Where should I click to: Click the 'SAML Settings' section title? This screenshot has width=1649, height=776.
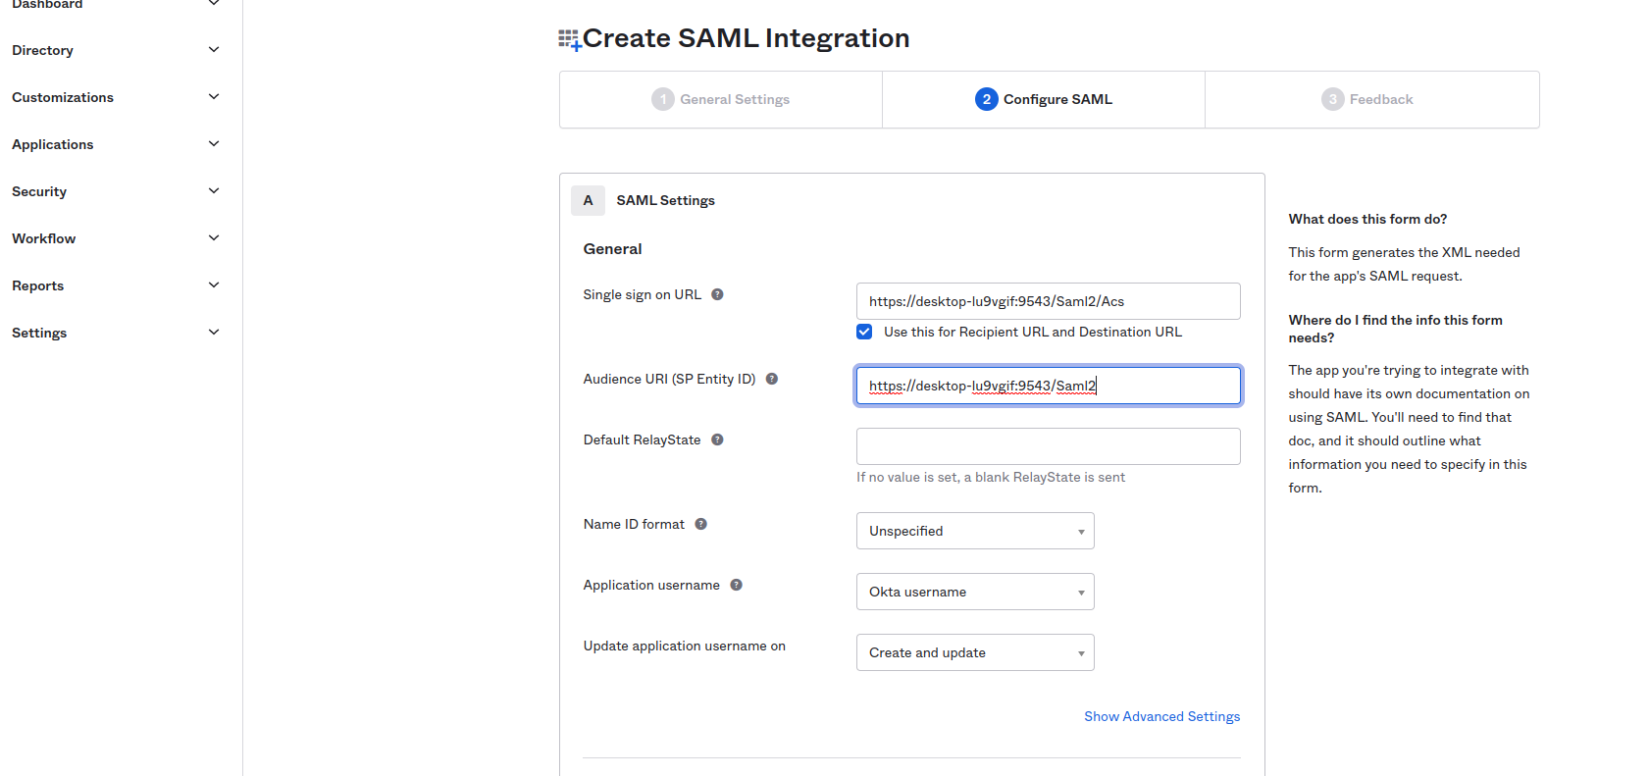tap(665, 200)
